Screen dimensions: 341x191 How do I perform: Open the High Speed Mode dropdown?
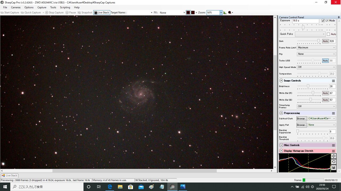pos(316,67)
